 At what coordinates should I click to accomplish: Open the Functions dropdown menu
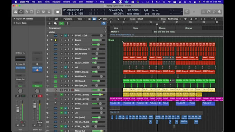69,19
